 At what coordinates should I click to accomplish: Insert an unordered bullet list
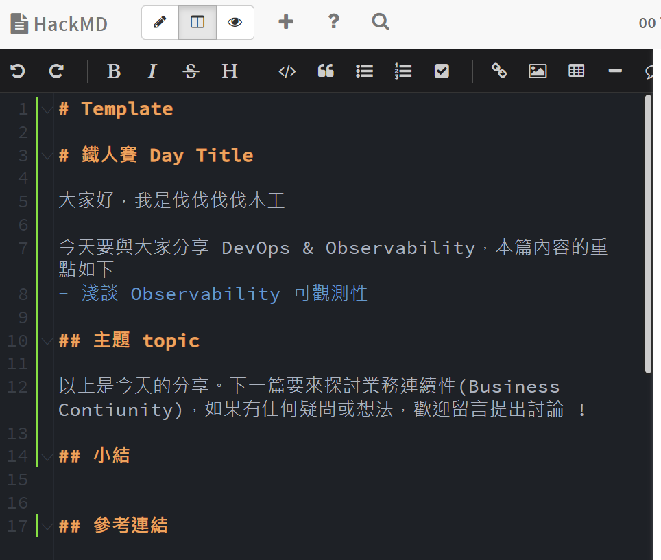(365, 71)
